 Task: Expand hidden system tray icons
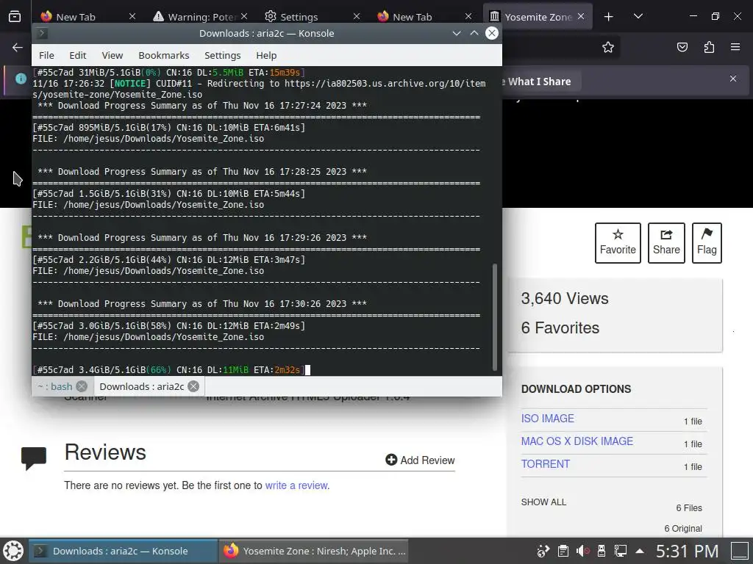pyautogui.click(x=640, y=551)
